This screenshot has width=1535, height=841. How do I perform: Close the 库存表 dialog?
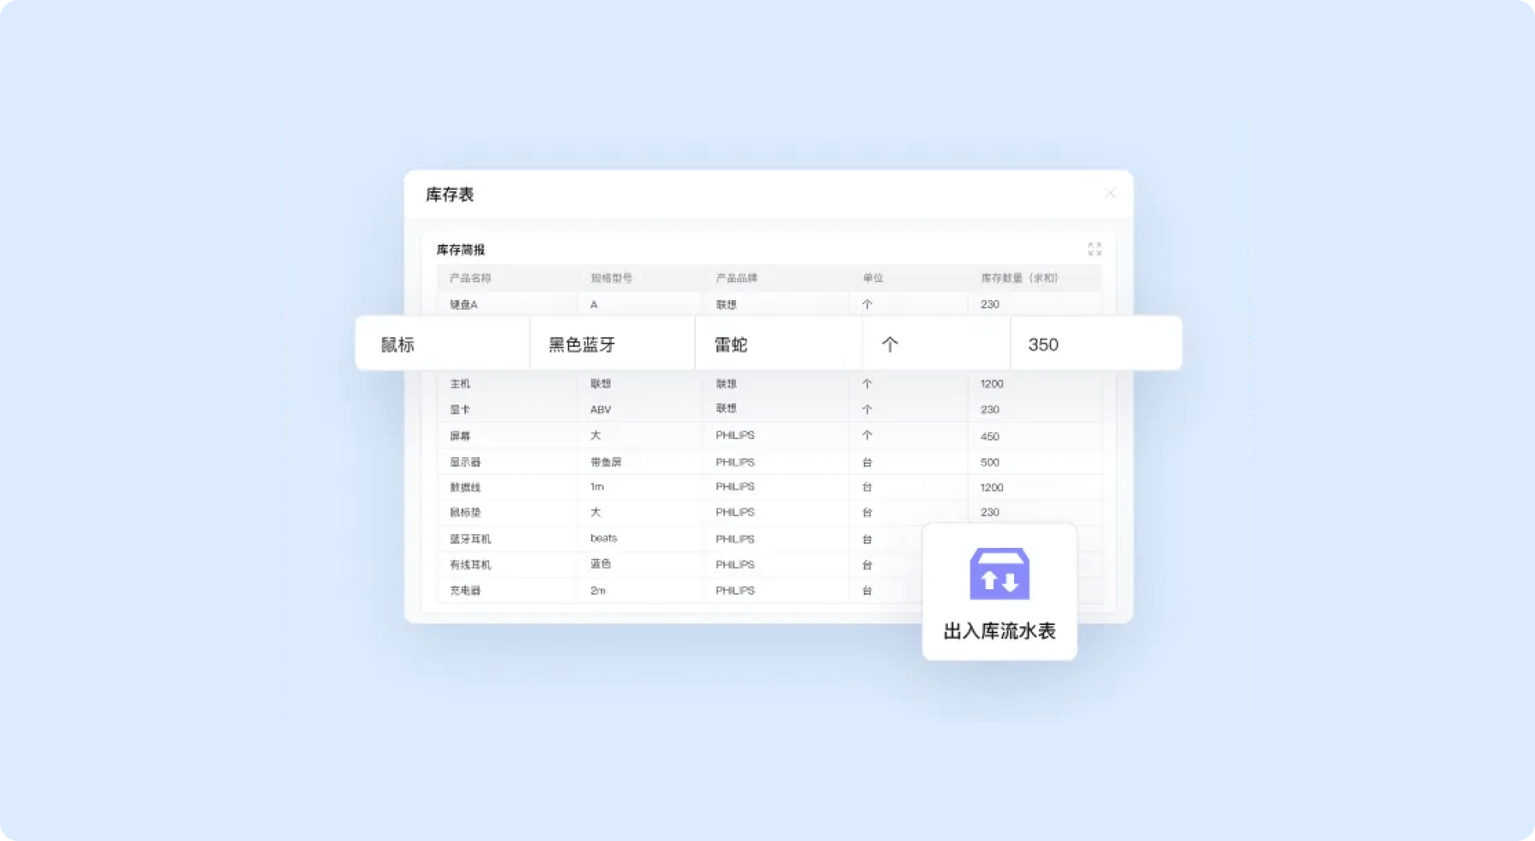1110,193
